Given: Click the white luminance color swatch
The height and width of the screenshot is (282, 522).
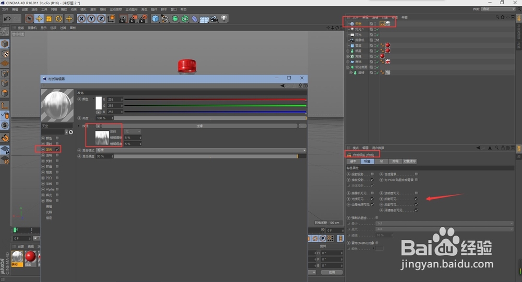Looking at the screenshot, I should (99, 103).
